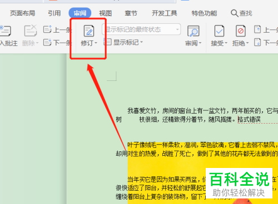Viewport: 278px width, 204px height.
Task: Click the 查找 search magnifier icon
Action: [235, 13]
